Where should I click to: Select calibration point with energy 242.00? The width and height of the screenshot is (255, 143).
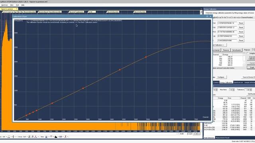(x=228, y=59)
